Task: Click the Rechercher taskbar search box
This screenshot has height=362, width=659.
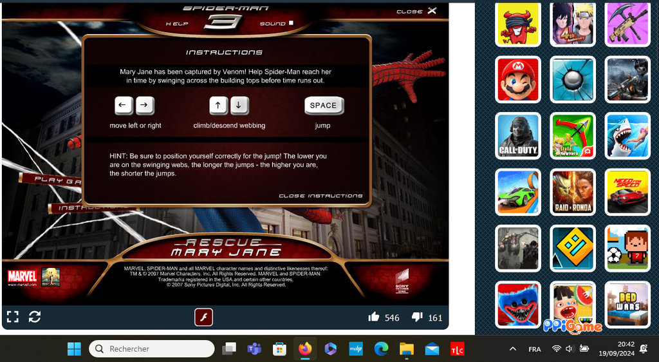Action: [152, 348]
